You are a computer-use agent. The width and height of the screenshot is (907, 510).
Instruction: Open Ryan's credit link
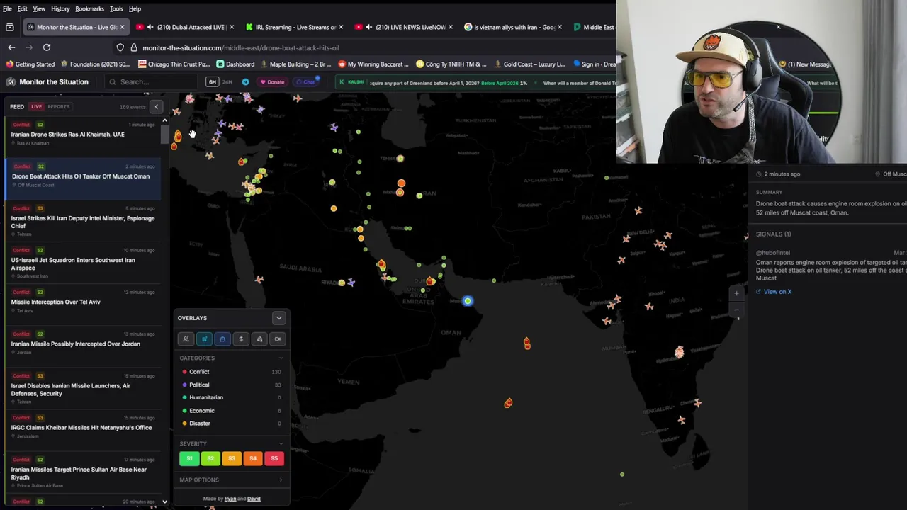coord(230,499)
